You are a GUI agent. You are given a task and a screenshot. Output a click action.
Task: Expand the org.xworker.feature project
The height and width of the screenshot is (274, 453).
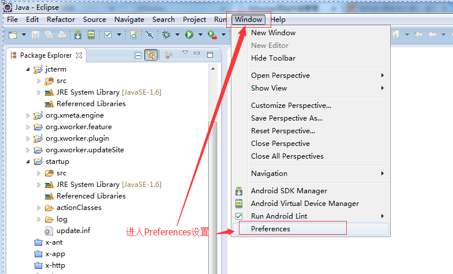pyautogui.click(x=28, y=127)
